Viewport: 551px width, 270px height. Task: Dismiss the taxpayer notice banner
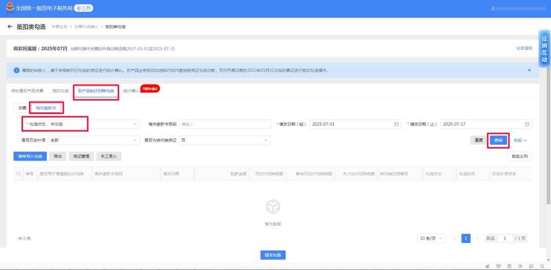pos(529,70)
